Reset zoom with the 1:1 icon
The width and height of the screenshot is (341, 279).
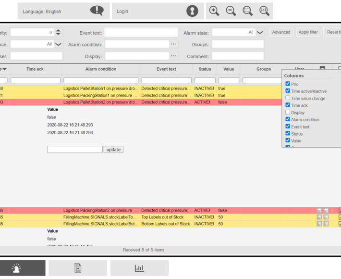click(264, 11)
